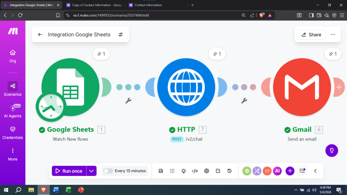Open the pink AI tools icon
This screenshot has height=195, width=347.
[x=277, y=171]
